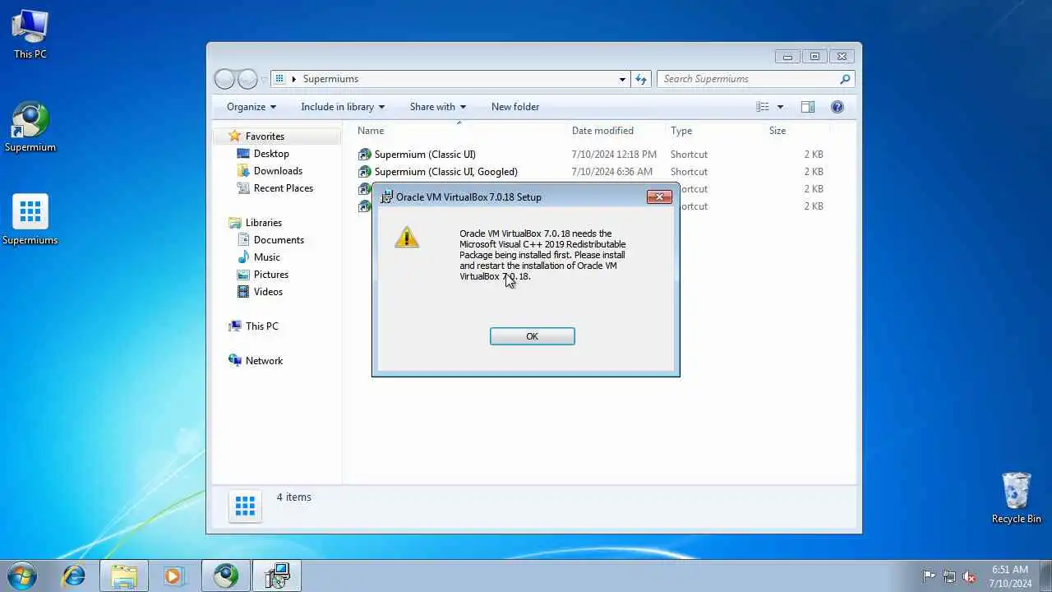The height and width of the screenshot is (592, 1052).
Task: Maximize the Supermiums Explorer window
Action: (814, 57)
